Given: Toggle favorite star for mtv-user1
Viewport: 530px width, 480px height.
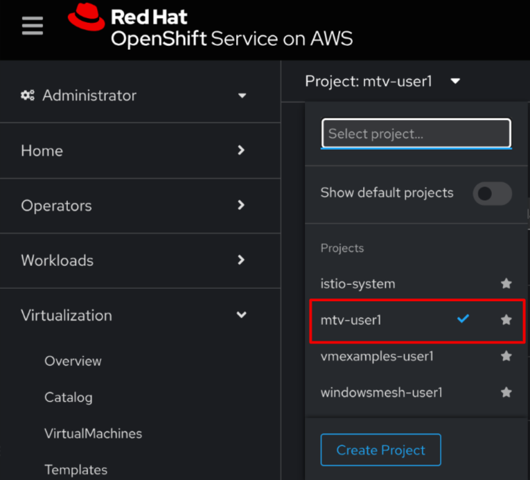Looking at the screenshot, I should [506, 319].
